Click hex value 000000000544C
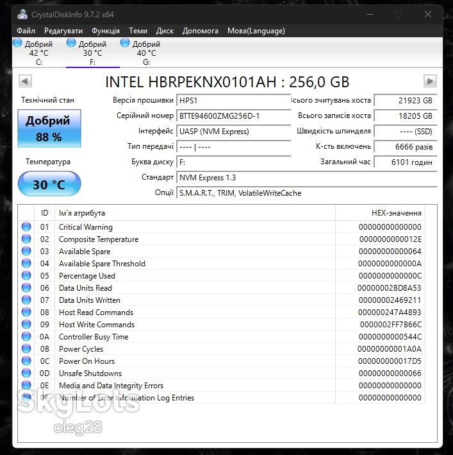 (x=390, y=337)
